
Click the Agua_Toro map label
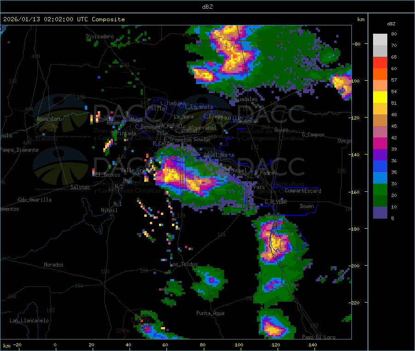pos(49,119)
